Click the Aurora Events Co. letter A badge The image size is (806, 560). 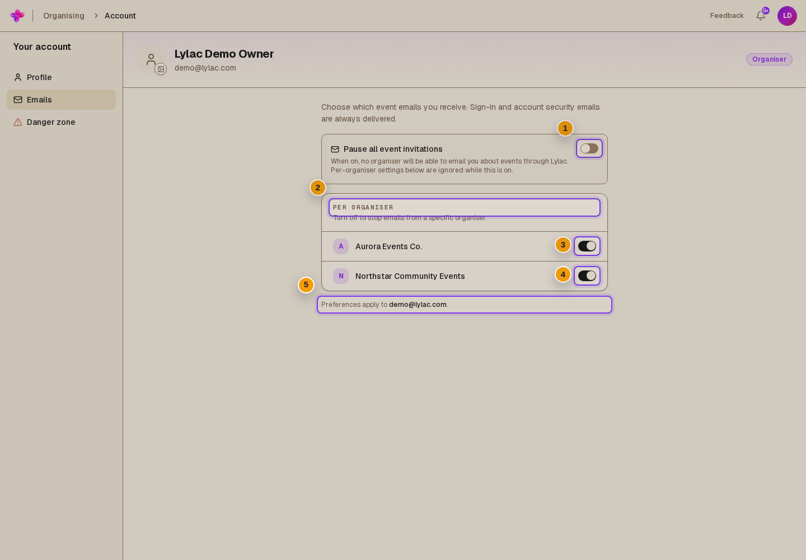[341, 246]
